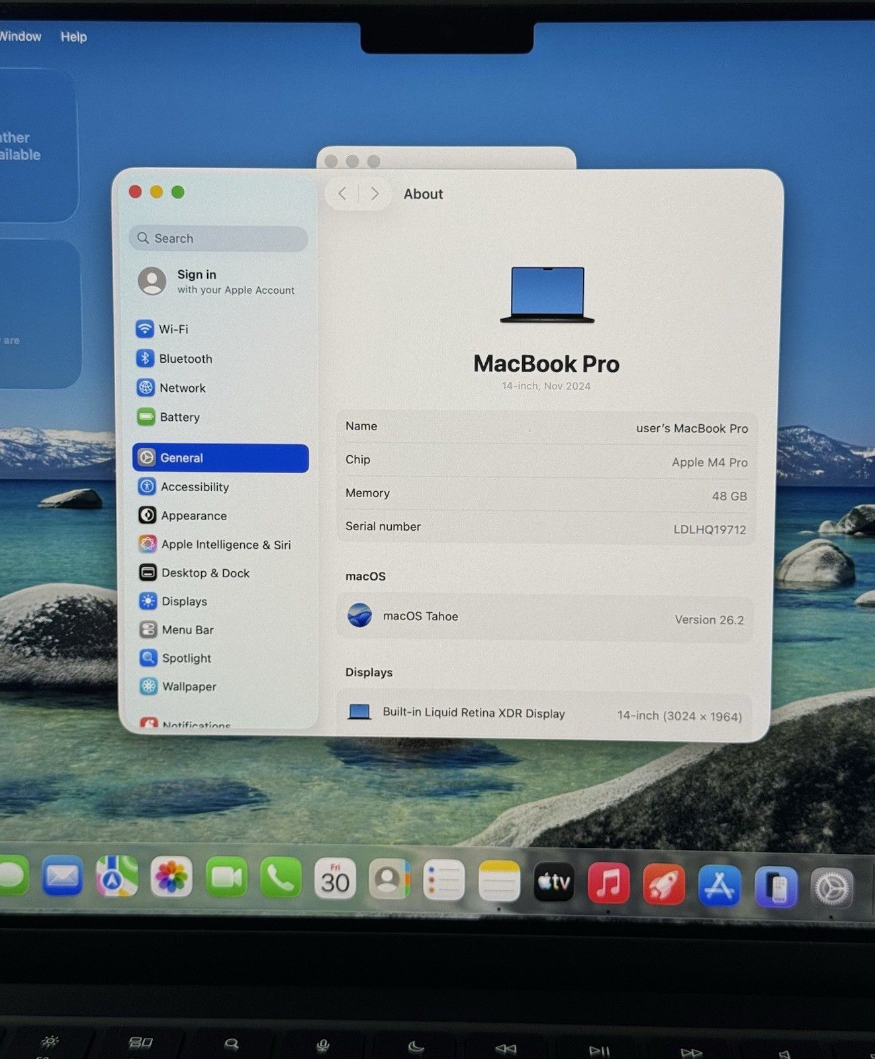Click the "14-inch, Nov 2024" model subtitle
Viewport: 875px width, 1059px height.
(546, 386)
